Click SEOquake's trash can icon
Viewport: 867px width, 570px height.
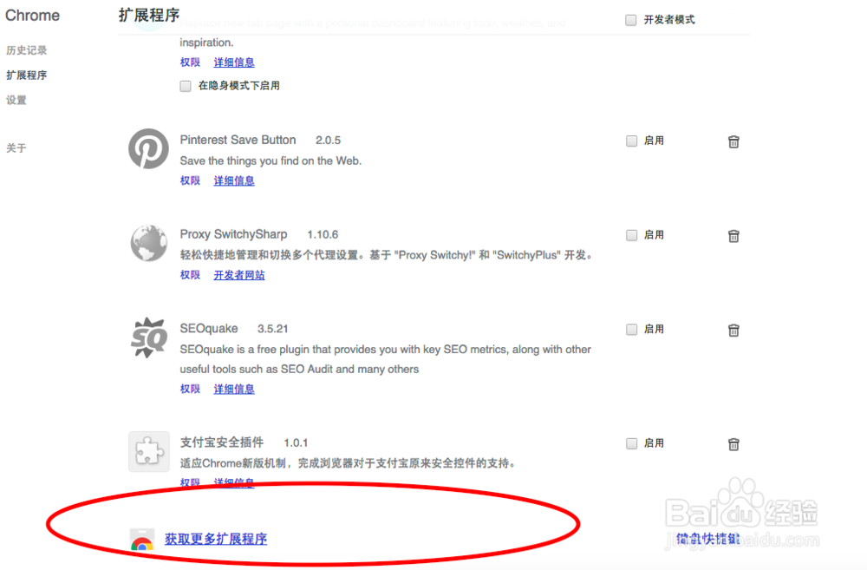point(733,330)
